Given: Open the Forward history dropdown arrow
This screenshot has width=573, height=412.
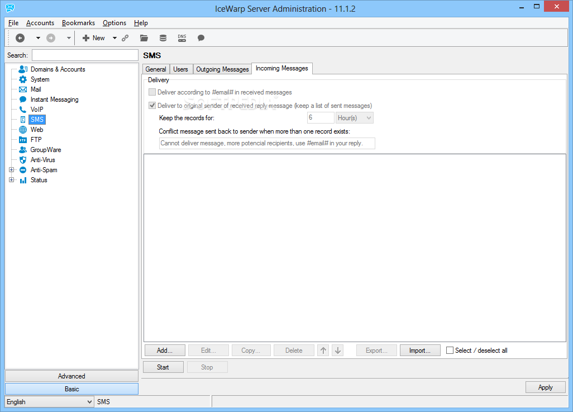Looking at the screenshot, I should [x=69, y=38].
